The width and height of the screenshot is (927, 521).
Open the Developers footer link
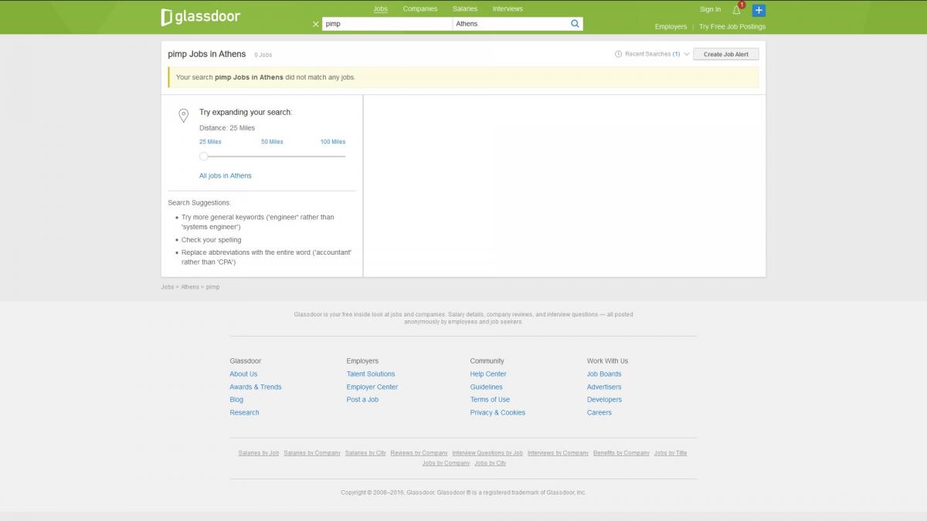(x=604, y=400)
